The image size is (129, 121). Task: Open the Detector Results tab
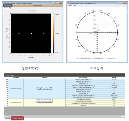click(x=17, y=118)
